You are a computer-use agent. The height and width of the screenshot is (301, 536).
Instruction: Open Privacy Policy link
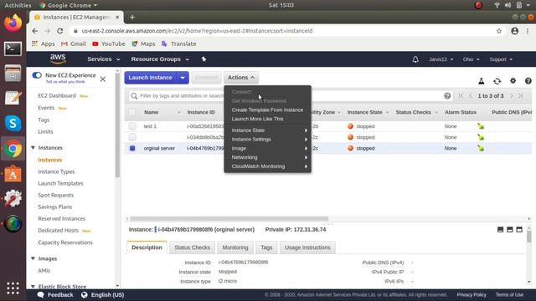click(471, 295)
